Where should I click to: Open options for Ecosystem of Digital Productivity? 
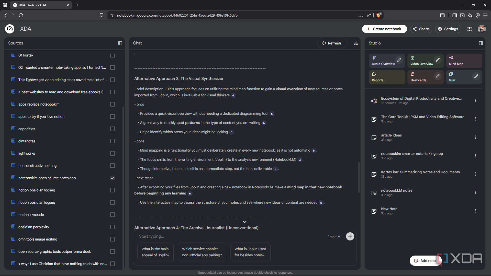click(x=475, y=100)
